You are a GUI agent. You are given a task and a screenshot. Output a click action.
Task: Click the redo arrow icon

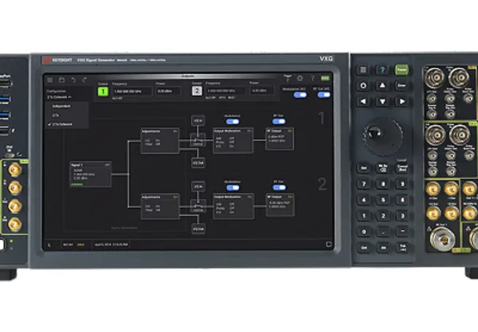pyautogui.click(x=84, y=80)
